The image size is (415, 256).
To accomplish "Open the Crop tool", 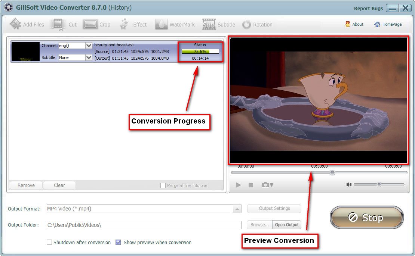I will coord(96,25).
